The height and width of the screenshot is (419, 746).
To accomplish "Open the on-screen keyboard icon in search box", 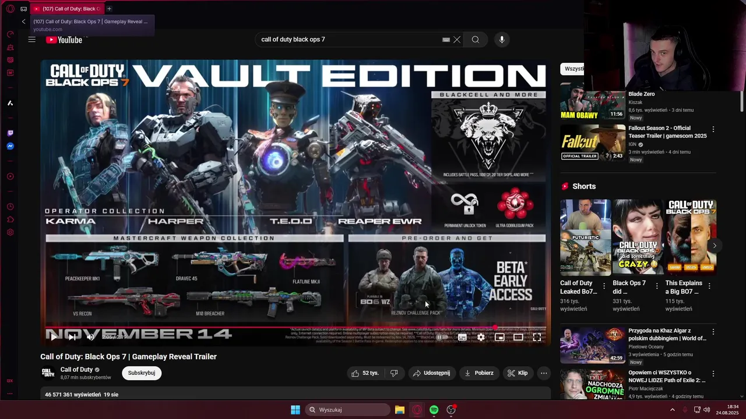I will [446, 40].
